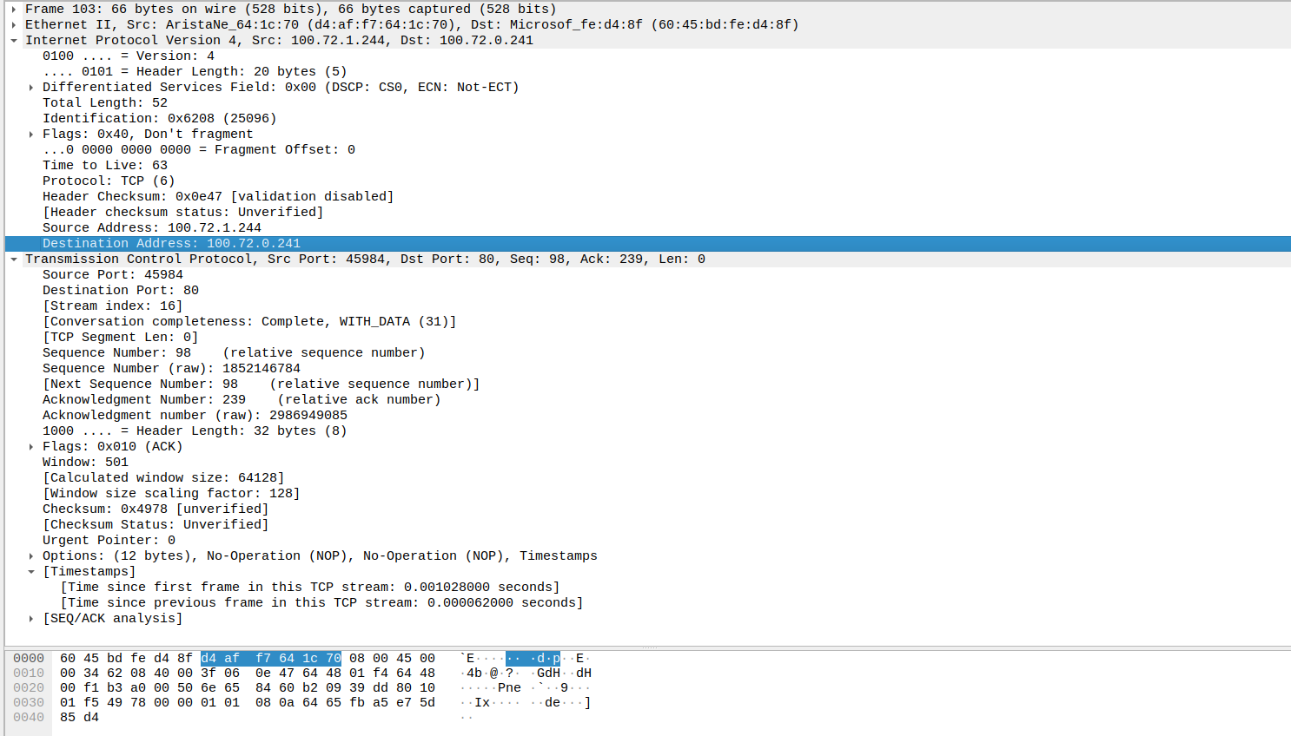Click hex bytes 60 45 bd fe d4 8f
The image size is (1291, 736).
(126, 658)
